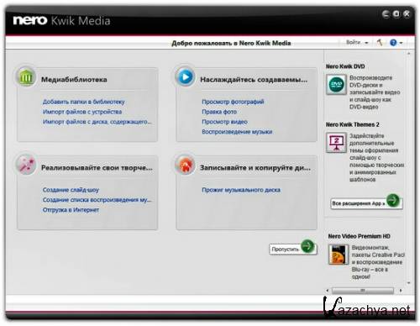Open Воспроизведение музыки link
This screenshot has height=326, width=420.
coord(237,132)
